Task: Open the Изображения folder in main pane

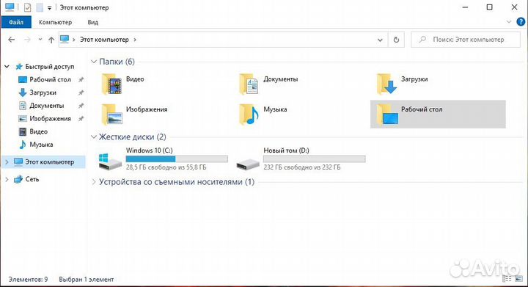Action: [x=111, y=115]
